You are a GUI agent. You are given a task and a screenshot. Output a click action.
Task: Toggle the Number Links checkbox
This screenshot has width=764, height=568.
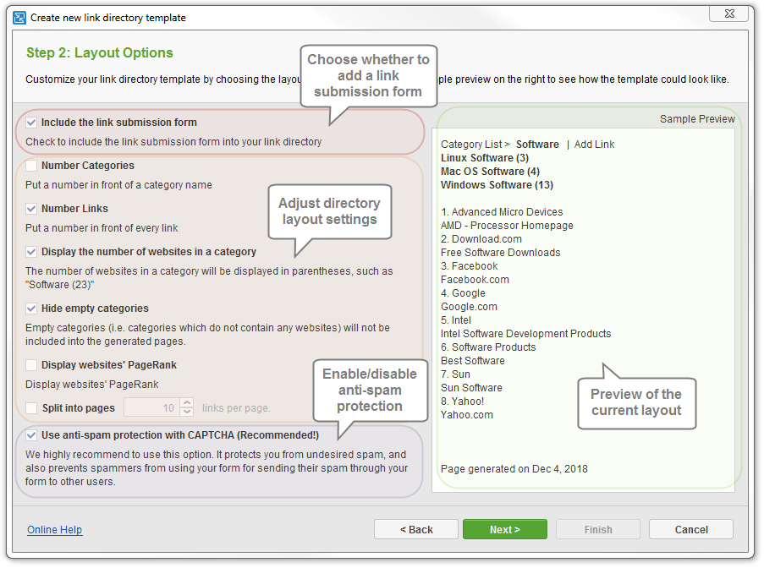coord(31,209)
